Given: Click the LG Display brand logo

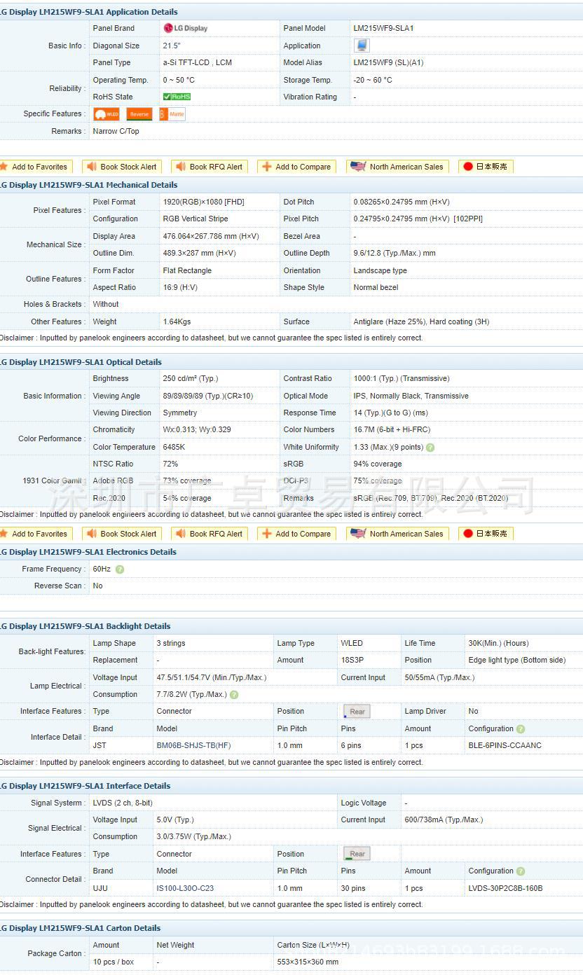Looking at the screenshot, I should click(186, 28).
